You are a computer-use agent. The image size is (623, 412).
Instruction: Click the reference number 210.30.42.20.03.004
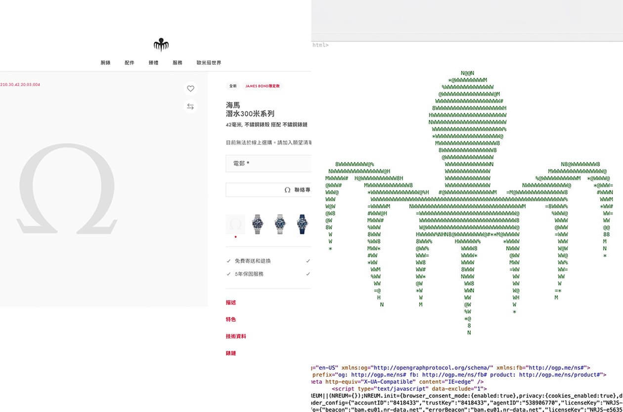pyautogui.click(x=20, y=85)
